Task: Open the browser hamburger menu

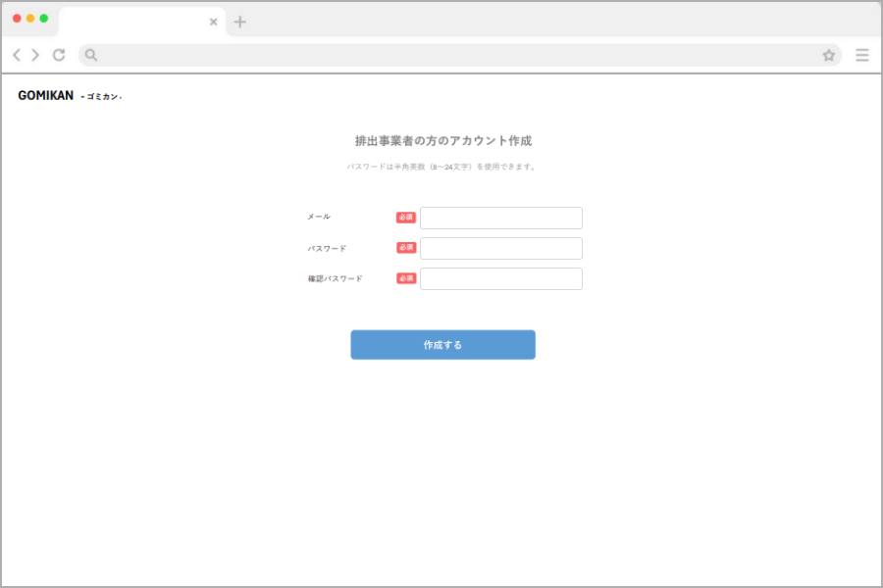Action: [861, 55]
